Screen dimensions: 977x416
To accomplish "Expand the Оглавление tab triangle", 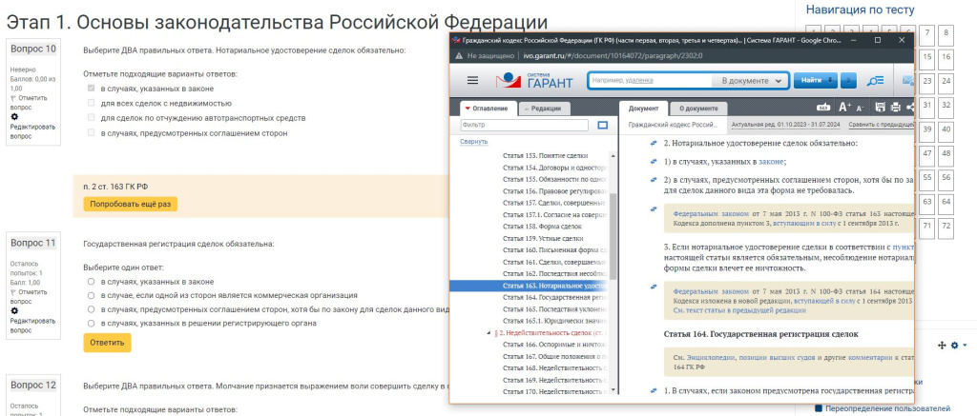I will click(468, 109).
